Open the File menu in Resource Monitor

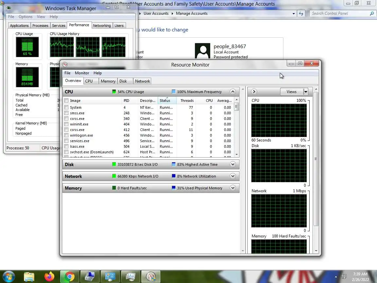pyautogui.click(x=67, y=73)
